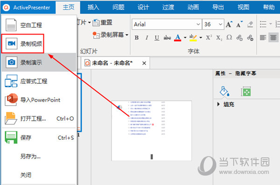Open the 主页 ribbon tab
This screenshot has height=185, width=280.
[x=68, y=7]
